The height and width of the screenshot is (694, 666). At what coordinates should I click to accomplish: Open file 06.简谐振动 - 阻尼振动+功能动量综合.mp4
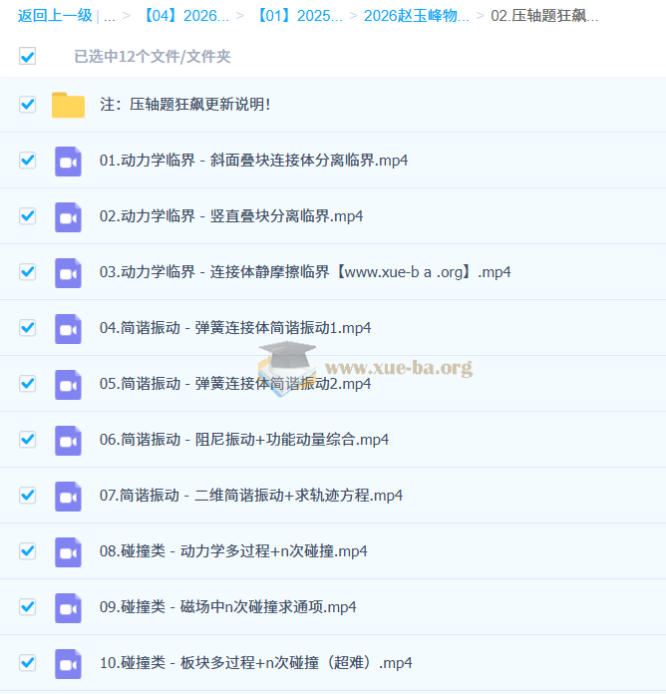pos(244,440)
